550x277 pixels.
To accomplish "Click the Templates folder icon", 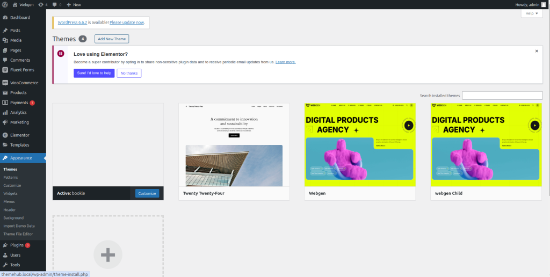I will (x=5, y=145).
